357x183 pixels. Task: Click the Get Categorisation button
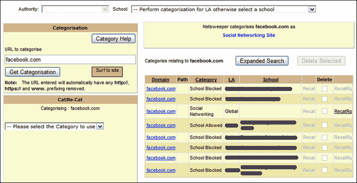coord(33,72)
